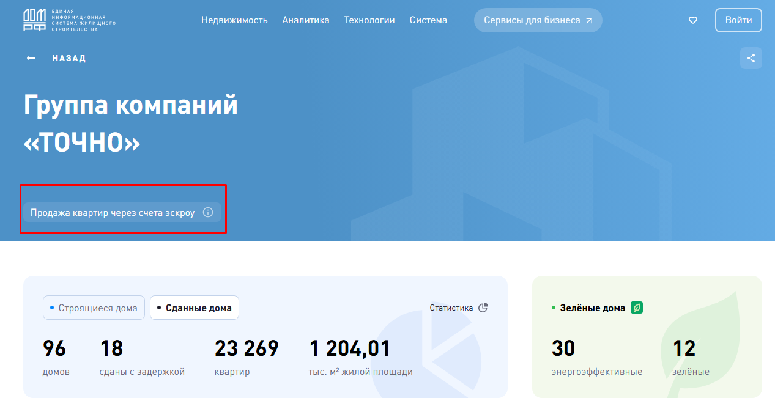Click the green leaf badge icon
This screenshot has height=409, width=775.
[637, 308]
